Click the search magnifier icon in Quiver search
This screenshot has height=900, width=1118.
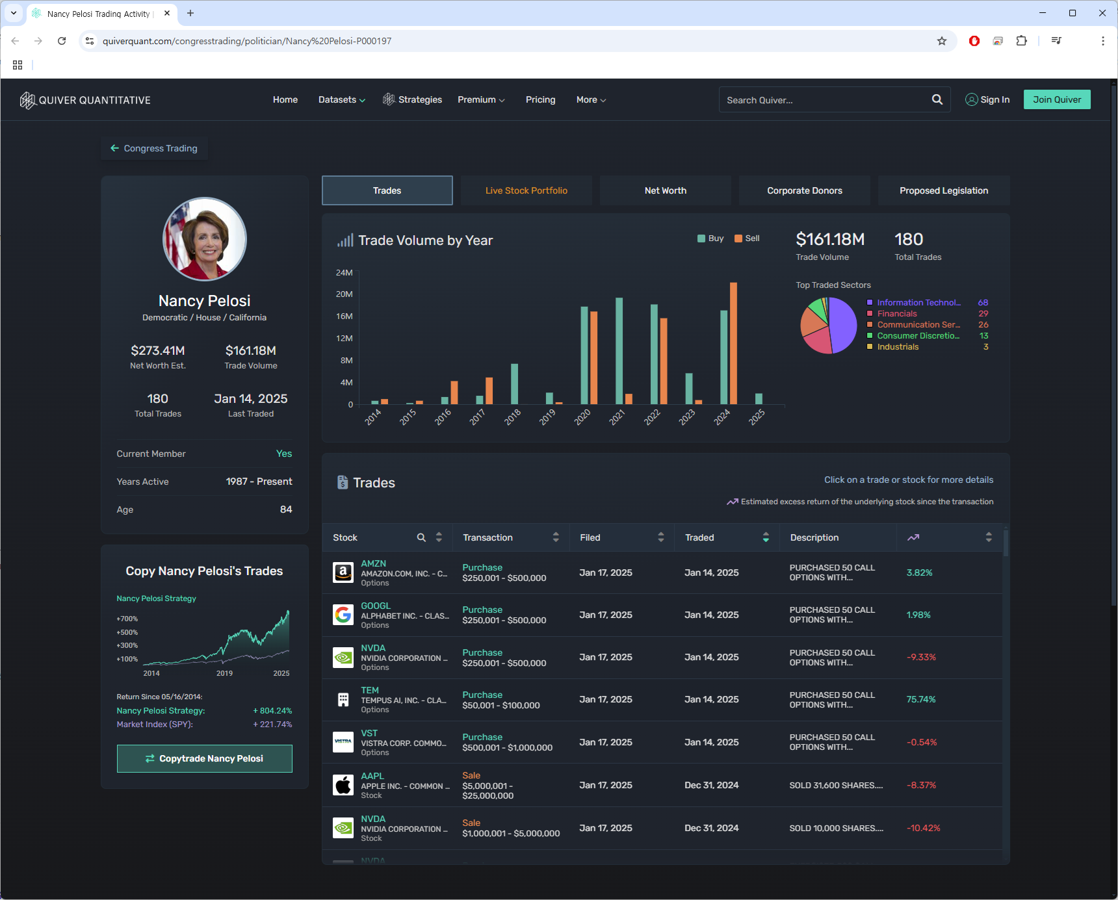click(x=937, y=99)
